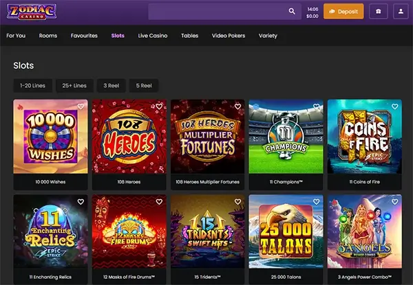Image resolution: width=413 pixels, height=285 pixels.
Task: Open the 10 000 Wishes game thumbnail
Action: [x=50, y=137]
